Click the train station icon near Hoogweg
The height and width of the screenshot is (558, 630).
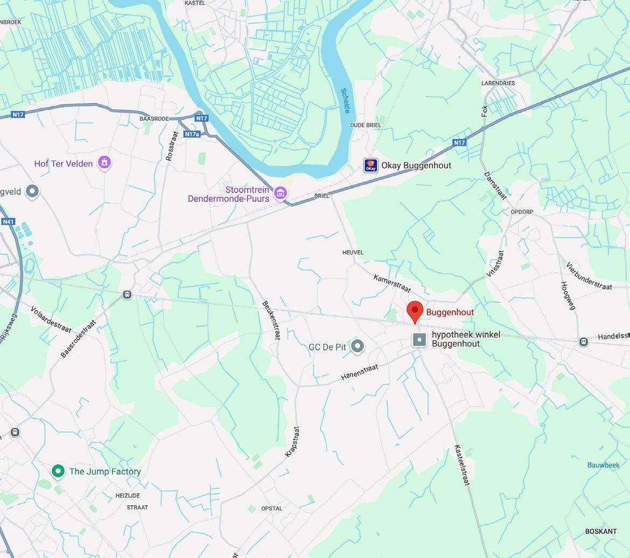coord(583,342)
